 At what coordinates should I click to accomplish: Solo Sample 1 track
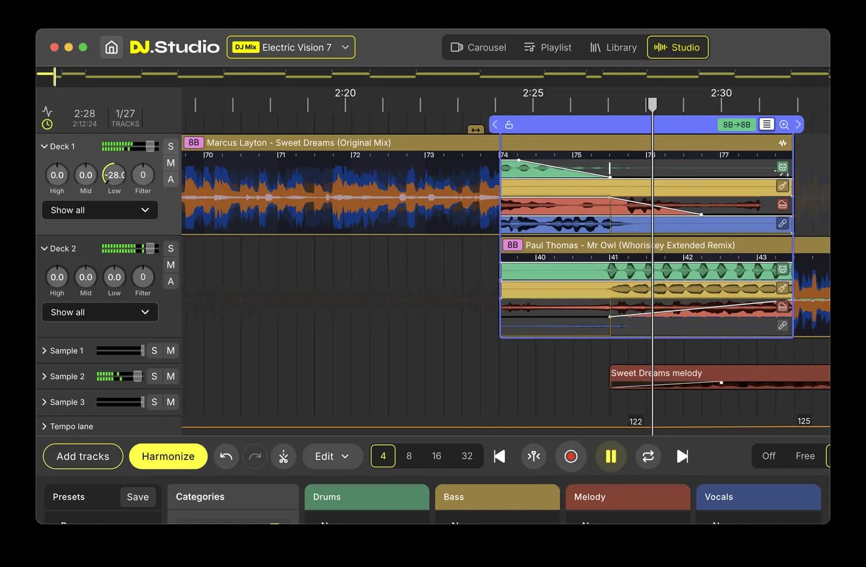click(x=154, y=351)
